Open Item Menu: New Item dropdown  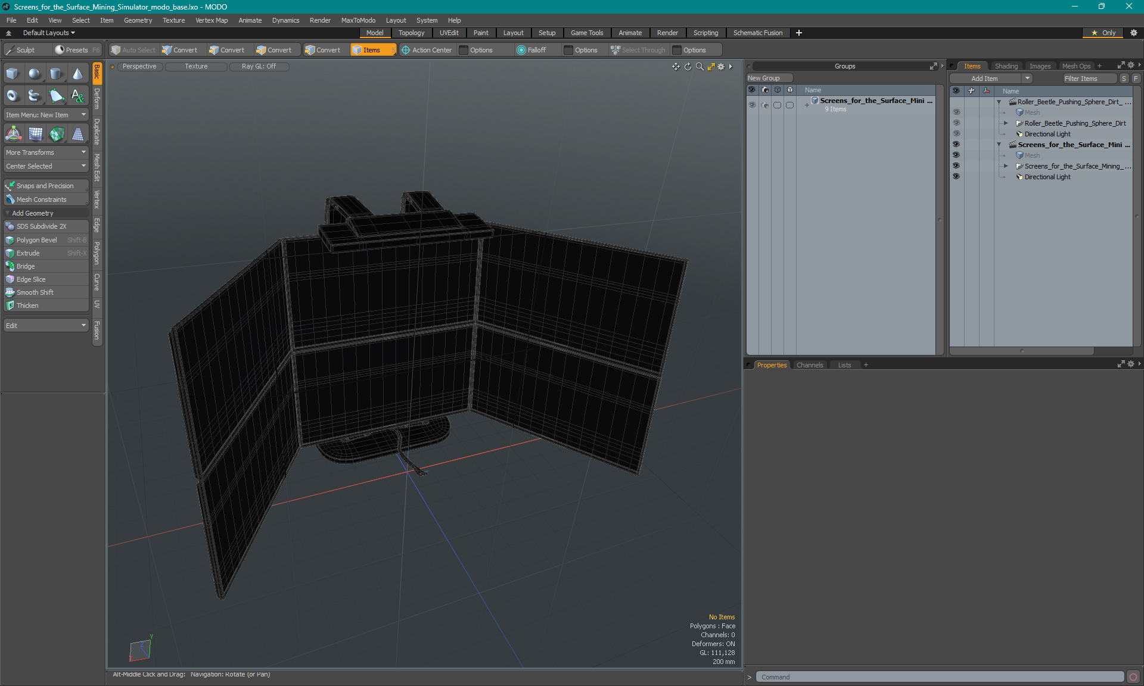point(46,115)
